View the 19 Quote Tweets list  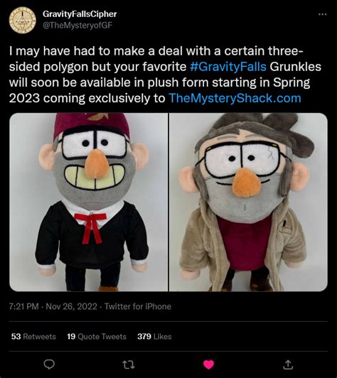point(97,336)
